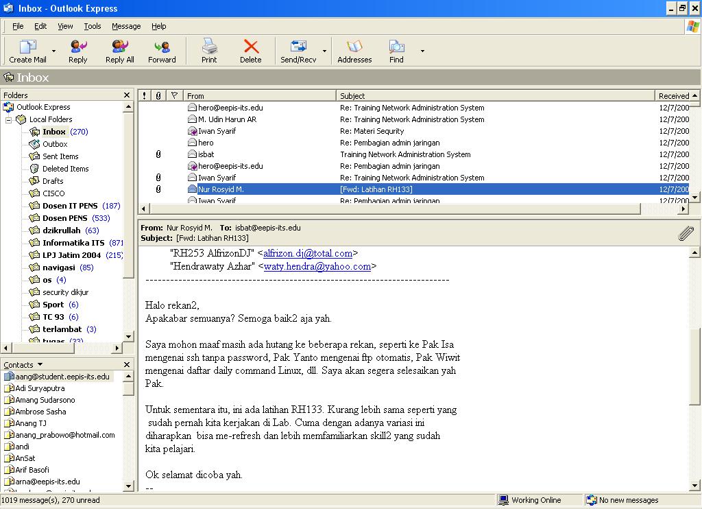This screenshot has width=702, height=509.
Task: Open the attachment paperclip in preview header
Action: pyautogui.click(x=686, y=233)
